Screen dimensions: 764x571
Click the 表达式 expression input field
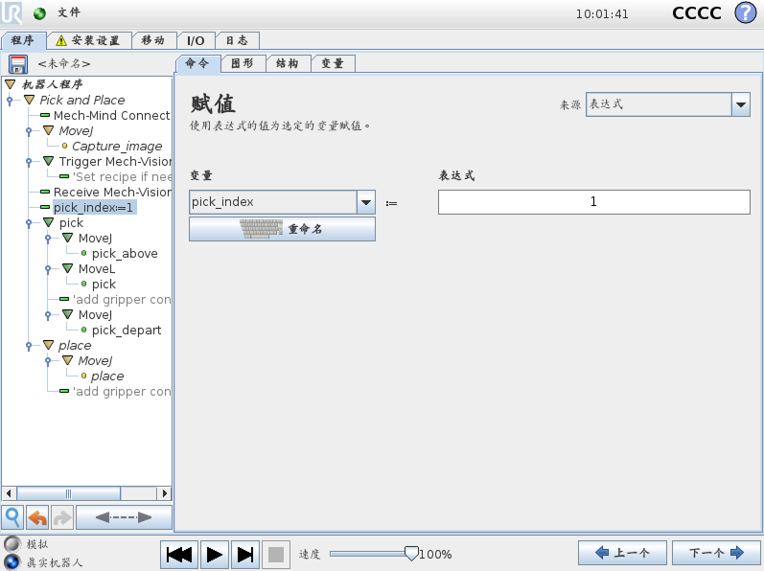click(593, 202)
